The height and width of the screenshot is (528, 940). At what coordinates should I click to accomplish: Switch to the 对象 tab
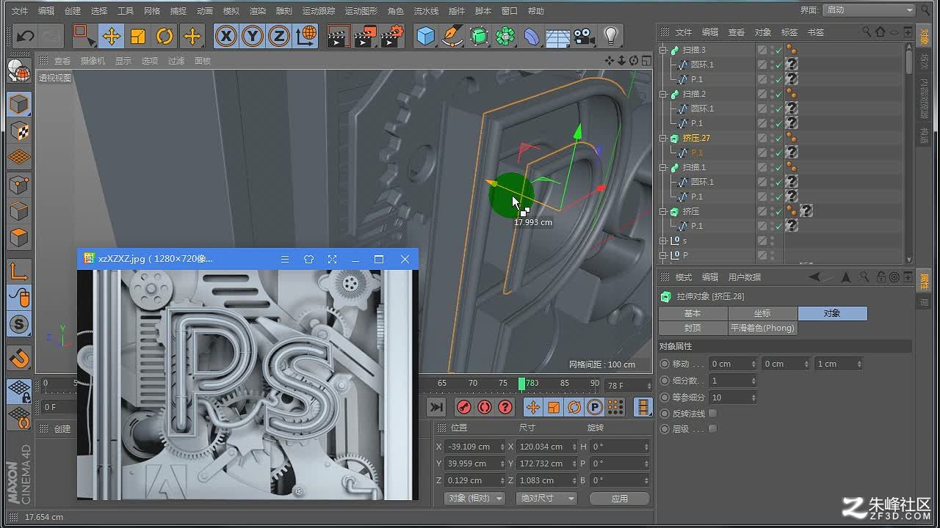coord(832,313)
